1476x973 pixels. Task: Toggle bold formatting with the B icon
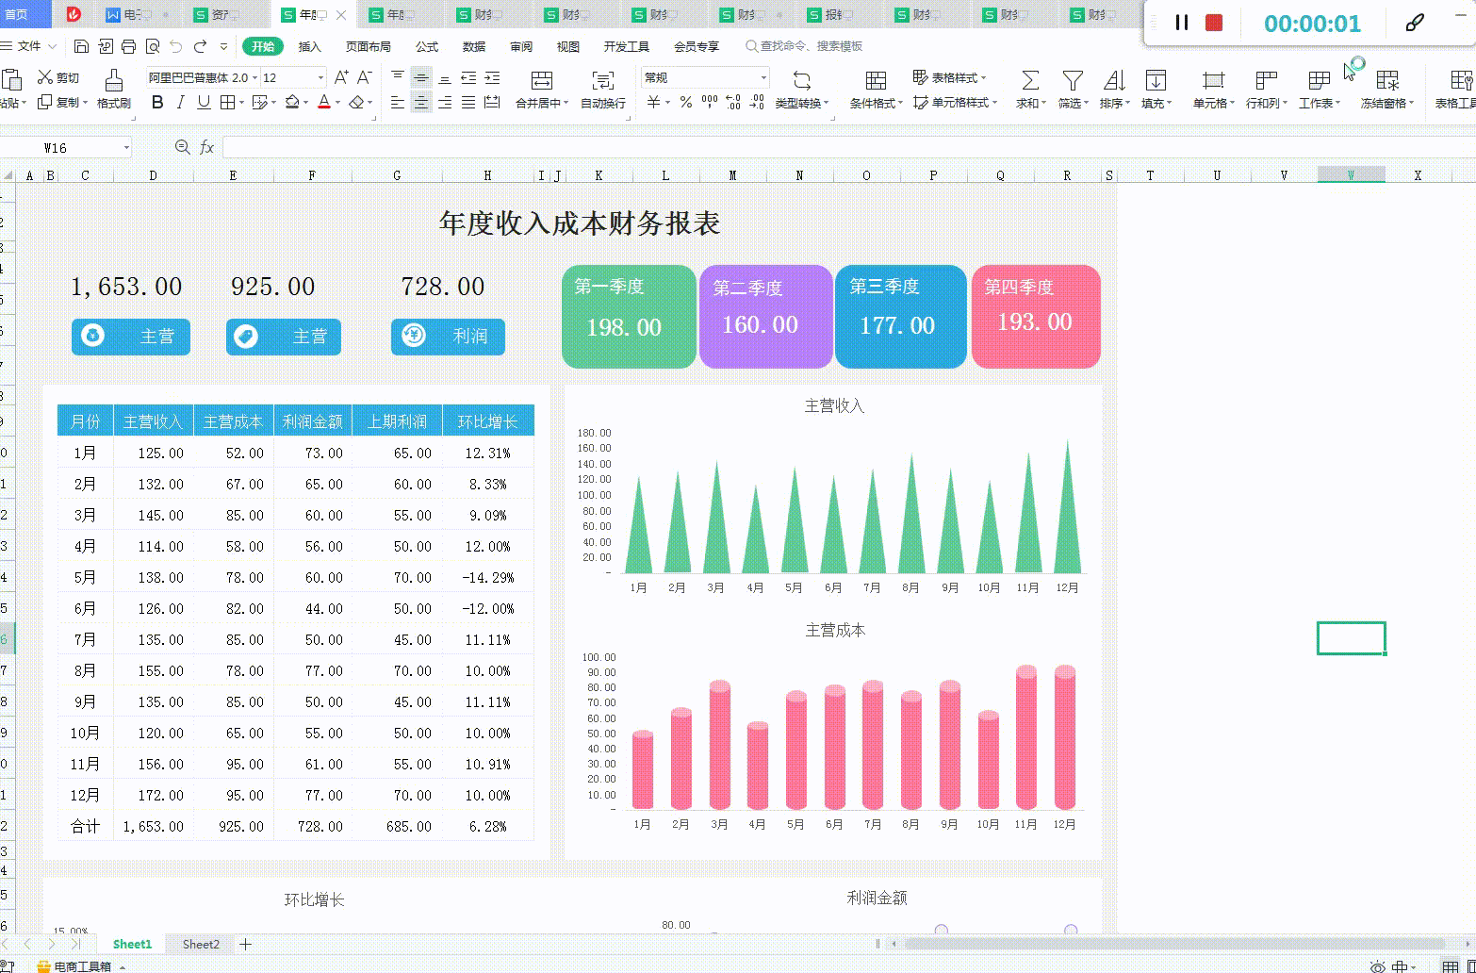tap(156, 102)
